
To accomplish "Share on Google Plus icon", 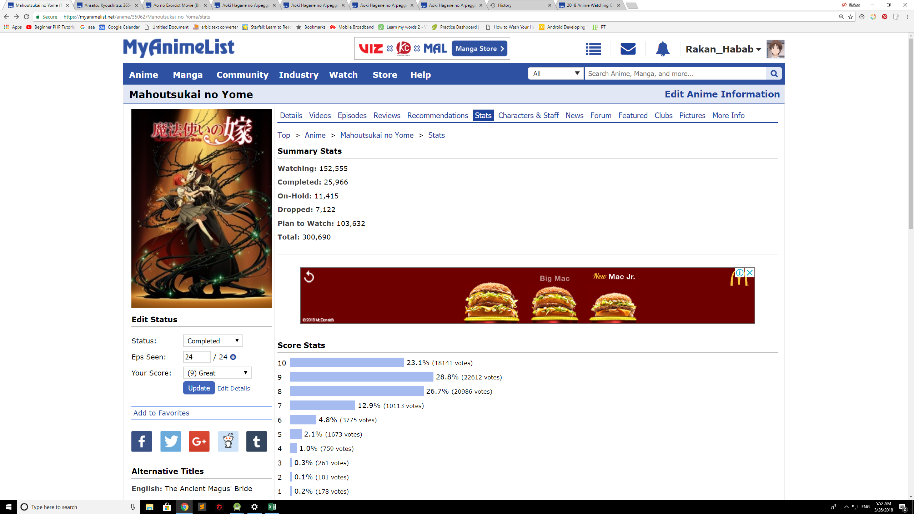I will pos(199,442).
